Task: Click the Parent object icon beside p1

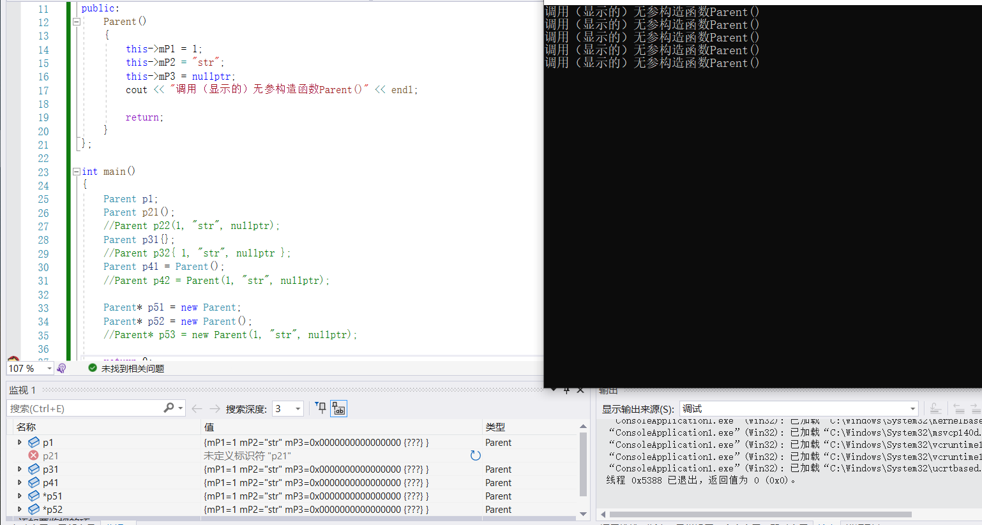Action: coord(34,442)
